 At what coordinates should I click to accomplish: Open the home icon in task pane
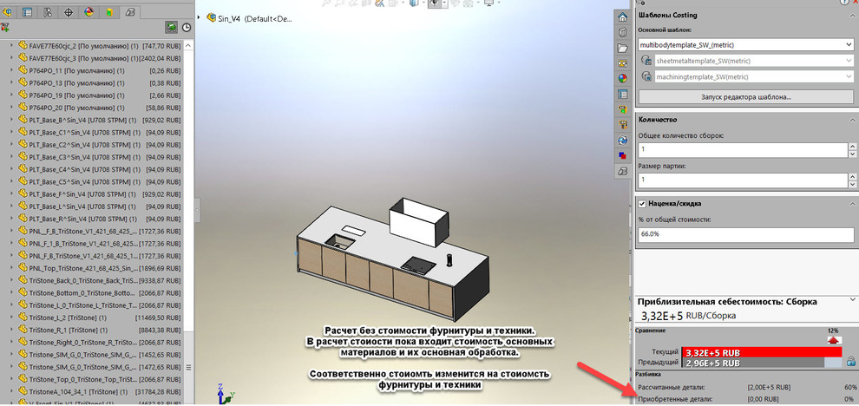click(x=622, y=17)
